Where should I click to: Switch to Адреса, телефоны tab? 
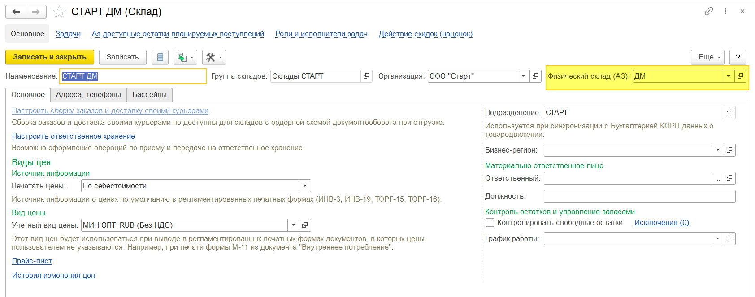click(x=88, y=95)
